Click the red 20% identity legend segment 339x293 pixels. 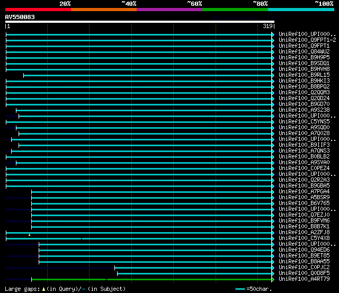[38, 10]
